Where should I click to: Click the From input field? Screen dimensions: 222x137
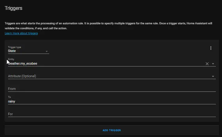coord(112,89)
